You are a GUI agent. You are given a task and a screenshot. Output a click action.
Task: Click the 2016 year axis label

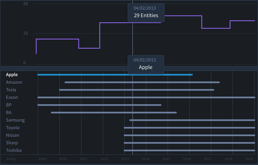click(187, 159)
